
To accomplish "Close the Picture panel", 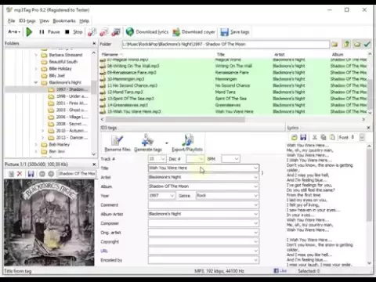I will 94,164.
